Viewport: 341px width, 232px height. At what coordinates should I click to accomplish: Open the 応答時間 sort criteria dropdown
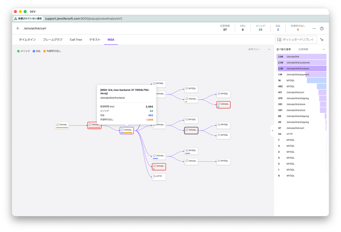pyautogui.click(x=311, y=49)
